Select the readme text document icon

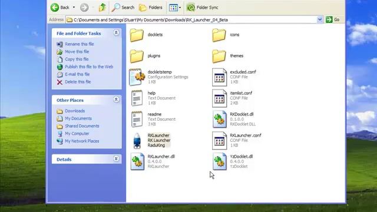137,119
